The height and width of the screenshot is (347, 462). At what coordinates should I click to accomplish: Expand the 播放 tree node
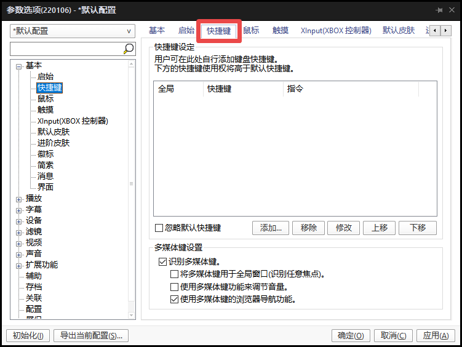pos(18,199)
